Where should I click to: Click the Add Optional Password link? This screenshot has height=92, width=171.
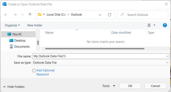[x=46, y=72]
